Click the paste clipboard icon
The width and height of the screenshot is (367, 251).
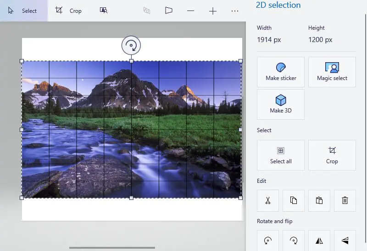(319, 200)
